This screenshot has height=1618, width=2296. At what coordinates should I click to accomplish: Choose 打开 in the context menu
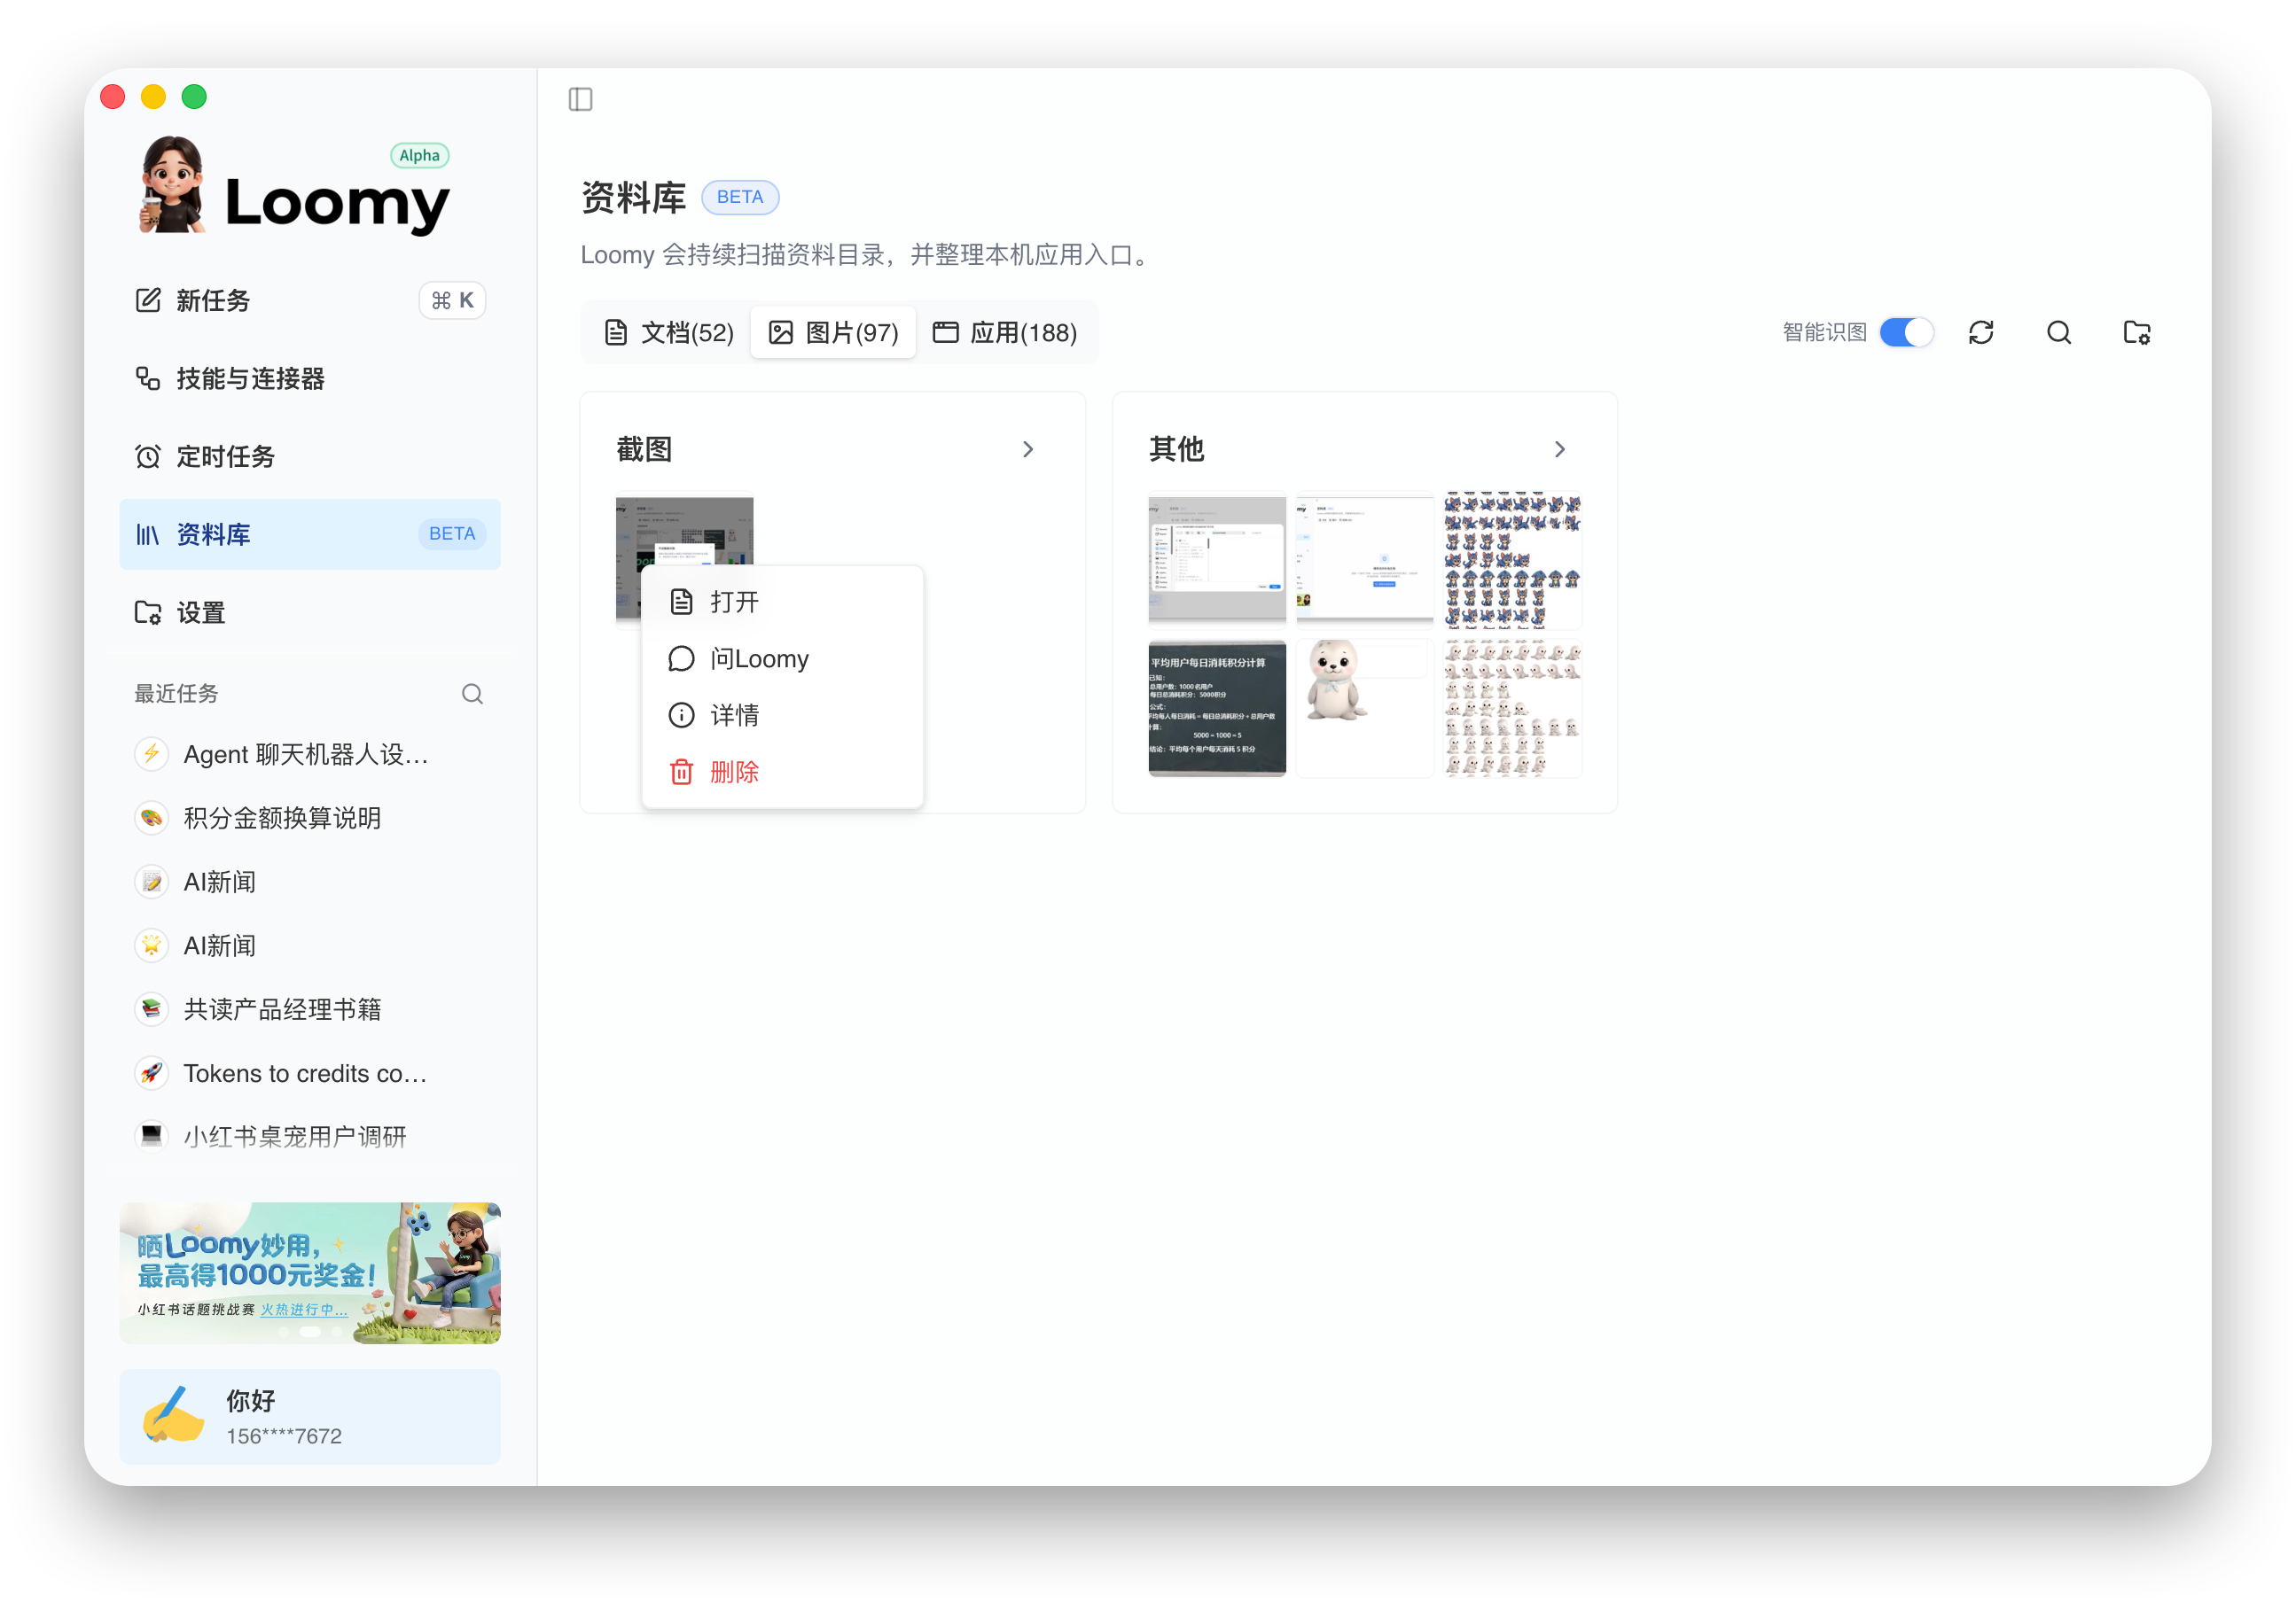tap(782, 602)
